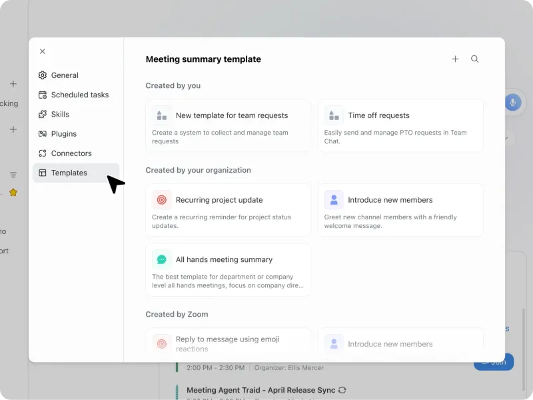Open New template for team requests card

228,126
